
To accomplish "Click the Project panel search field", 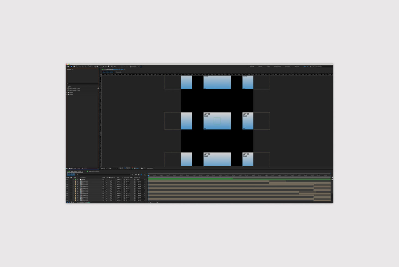I will coord(83,83).
